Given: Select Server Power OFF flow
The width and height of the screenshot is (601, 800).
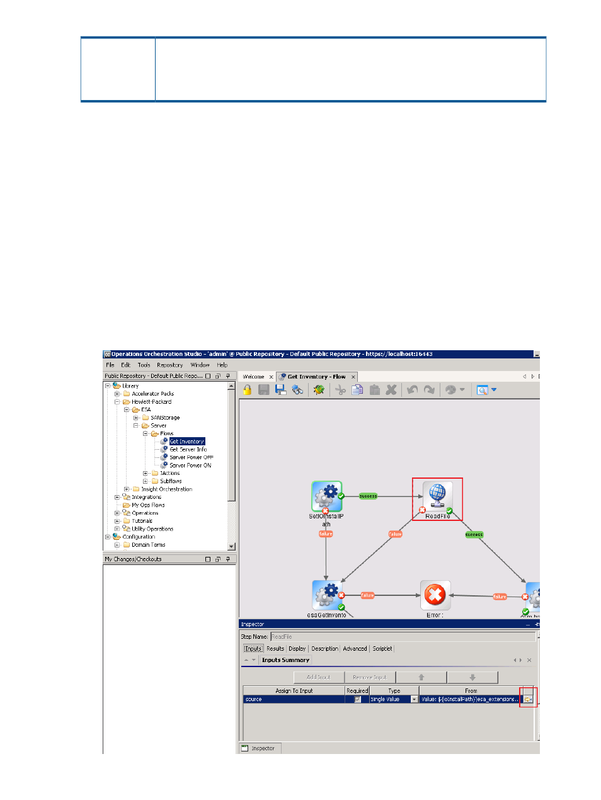Looking at the screenshot, I should (192, 457).
